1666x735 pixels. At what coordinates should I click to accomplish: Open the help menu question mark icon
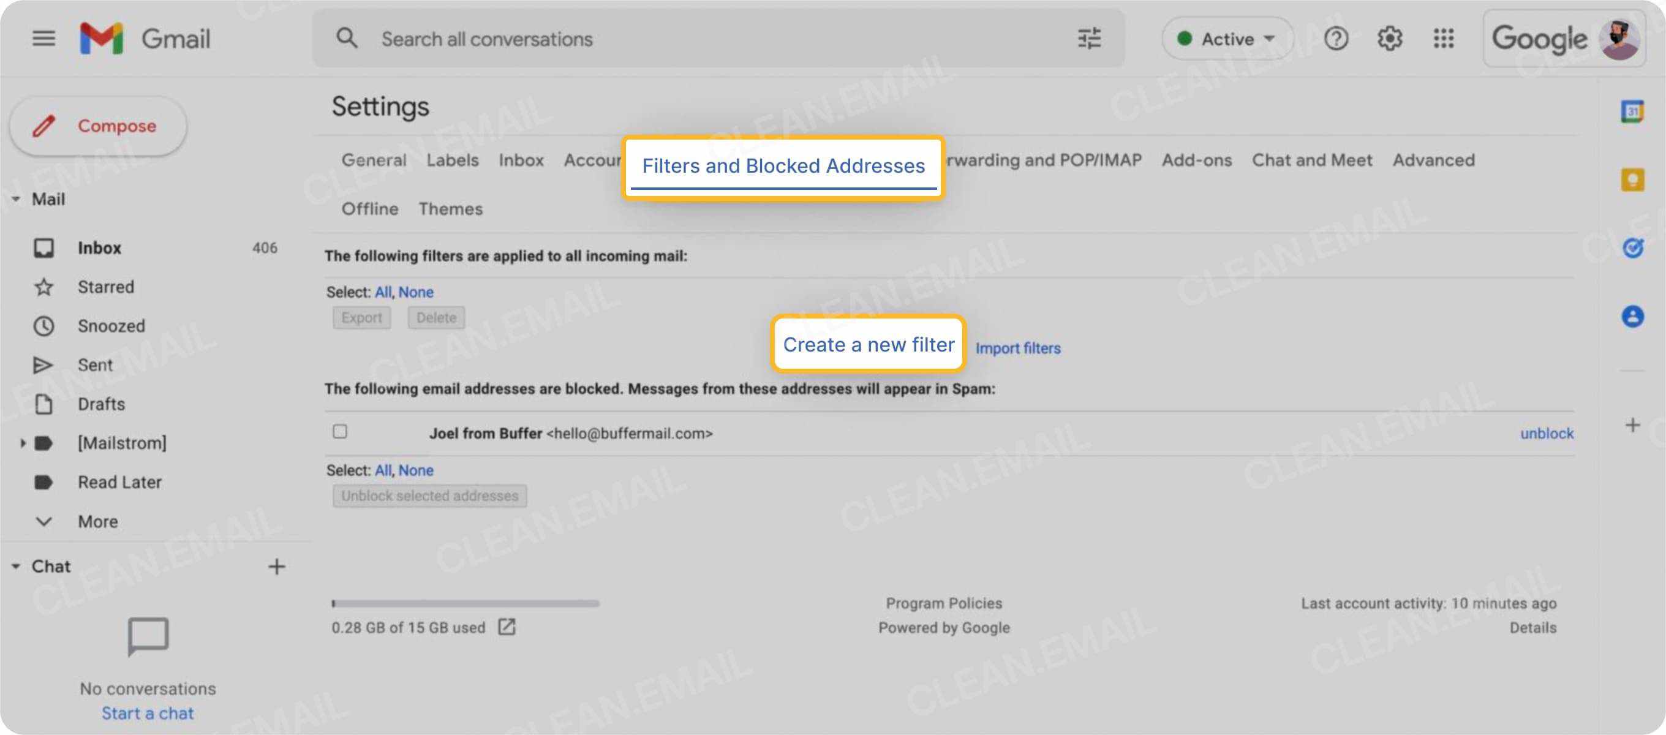1336,38
